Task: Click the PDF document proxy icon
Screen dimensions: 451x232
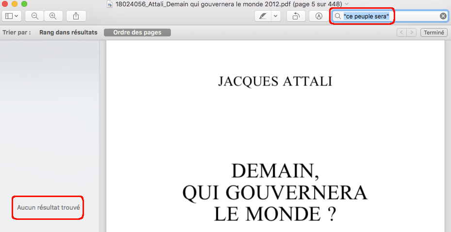Action: (x=110, y=4)
